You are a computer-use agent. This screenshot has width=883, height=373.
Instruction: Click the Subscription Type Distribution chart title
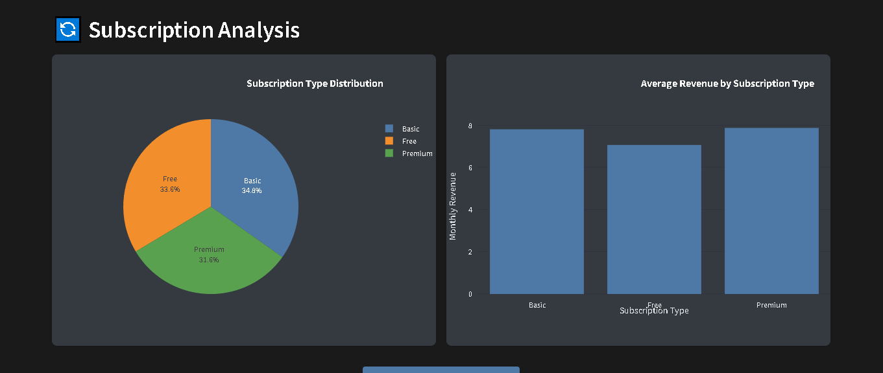[315, 83]
